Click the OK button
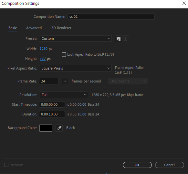Viewport: 188px width, 174px height. 137,165
